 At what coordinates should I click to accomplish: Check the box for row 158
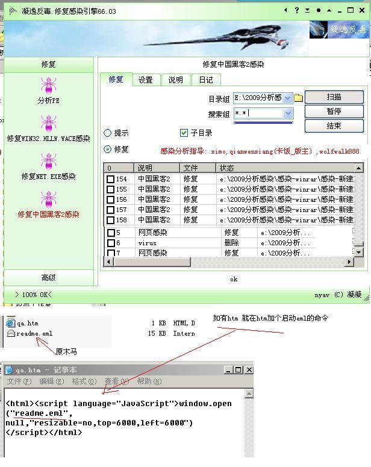click(x=110, y=220)
